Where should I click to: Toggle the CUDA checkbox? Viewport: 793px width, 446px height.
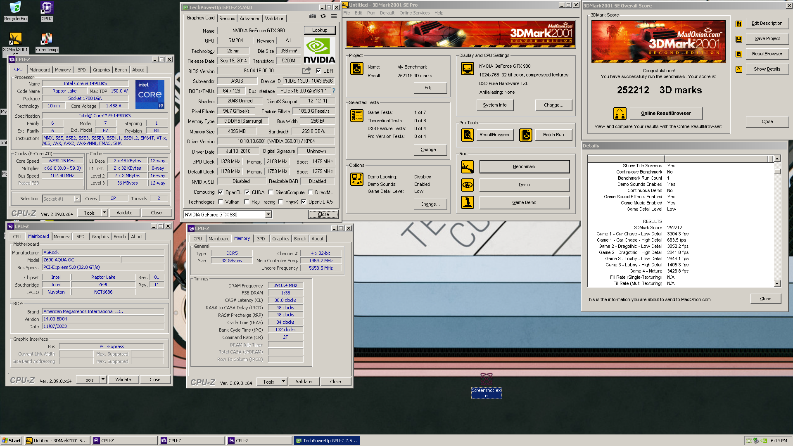point(247,192)
